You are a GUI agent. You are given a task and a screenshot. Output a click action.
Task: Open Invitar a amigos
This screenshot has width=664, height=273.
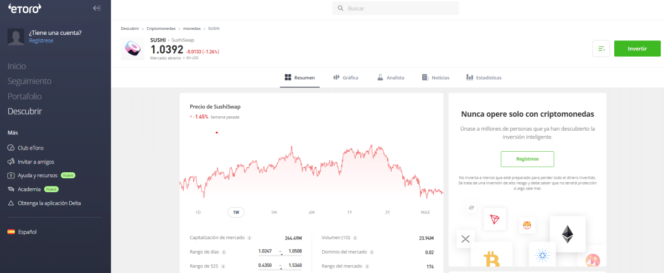37,162
